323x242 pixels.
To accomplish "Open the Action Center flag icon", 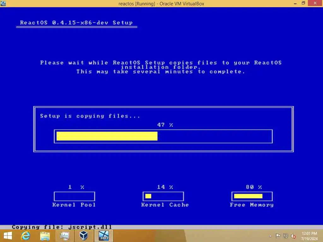I will click(x=278, y=236).
